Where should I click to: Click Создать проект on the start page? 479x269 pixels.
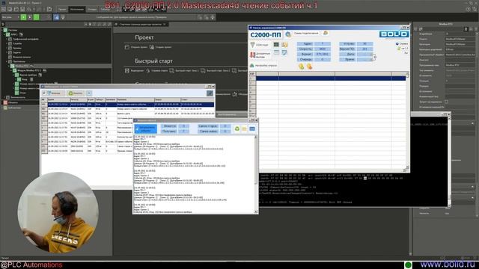161,47
